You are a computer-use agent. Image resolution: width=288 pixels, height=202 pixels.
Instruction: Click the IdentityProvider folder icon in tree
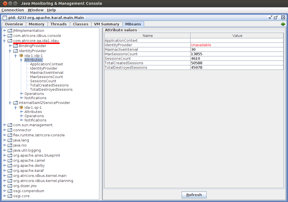click(15, 51)
